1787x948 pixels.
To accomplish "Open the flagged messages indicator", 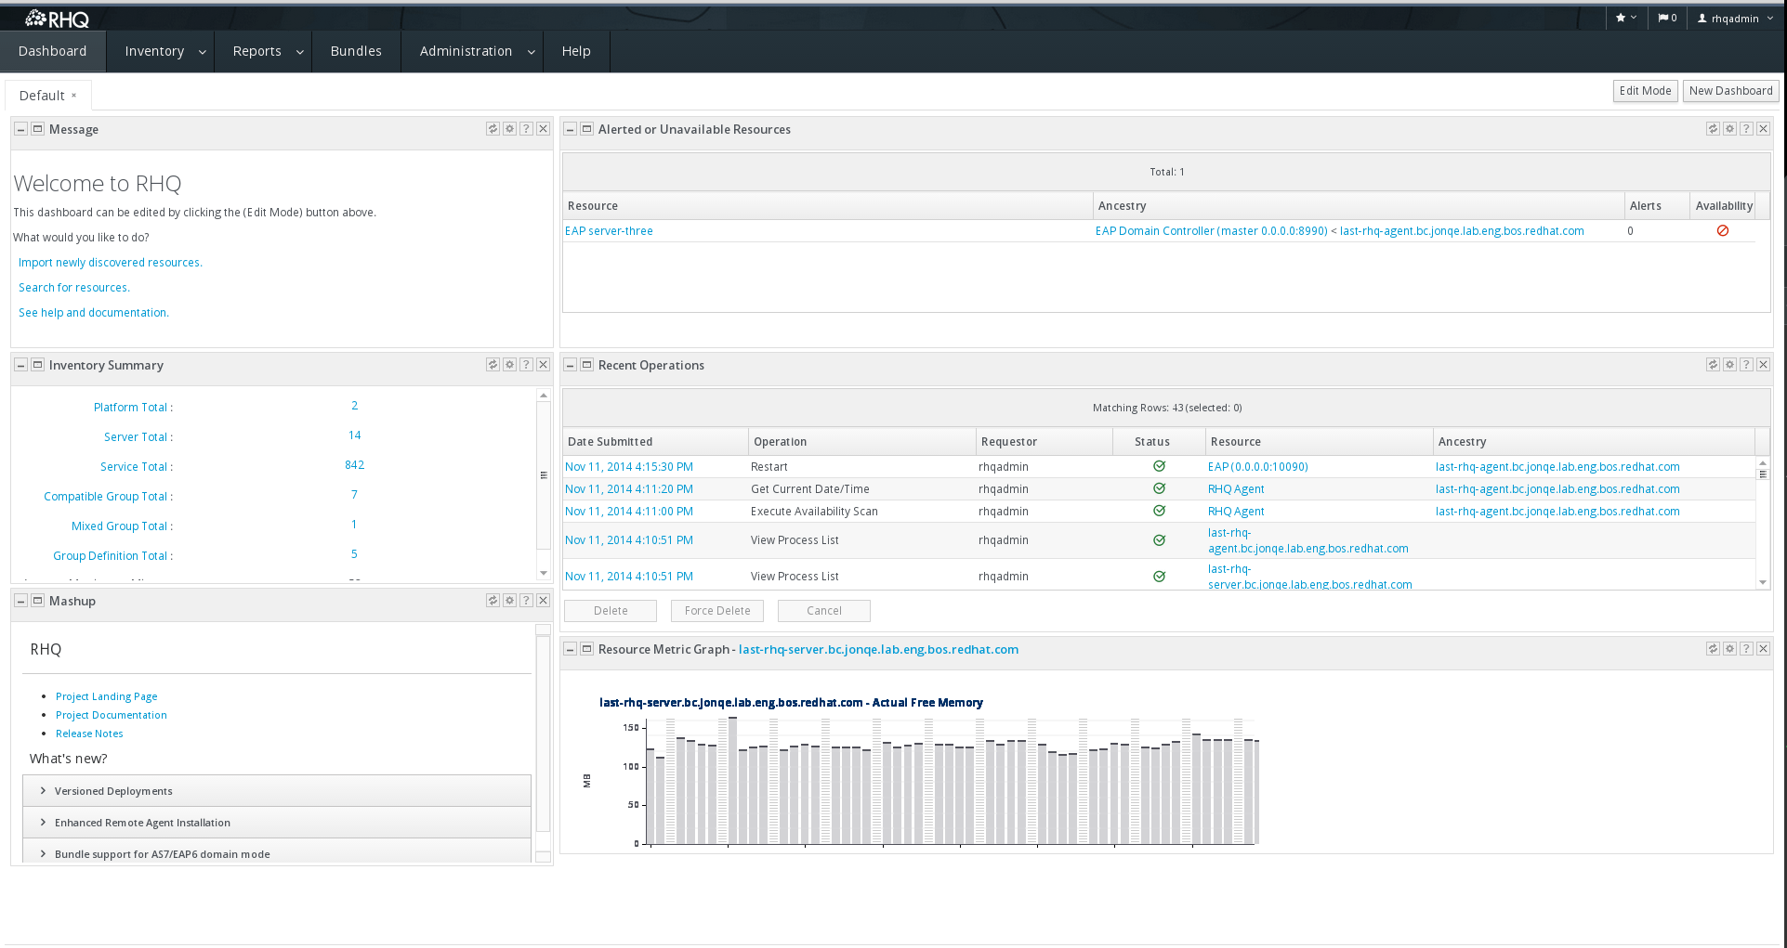I will tap(1667, 18).
